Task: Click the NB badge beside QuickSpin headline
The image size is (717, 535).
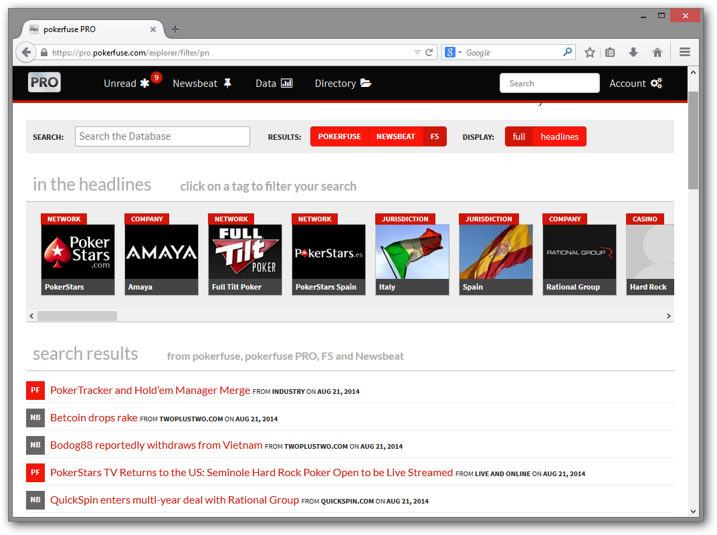Action: pyautogui.click(x=35, y=500)
